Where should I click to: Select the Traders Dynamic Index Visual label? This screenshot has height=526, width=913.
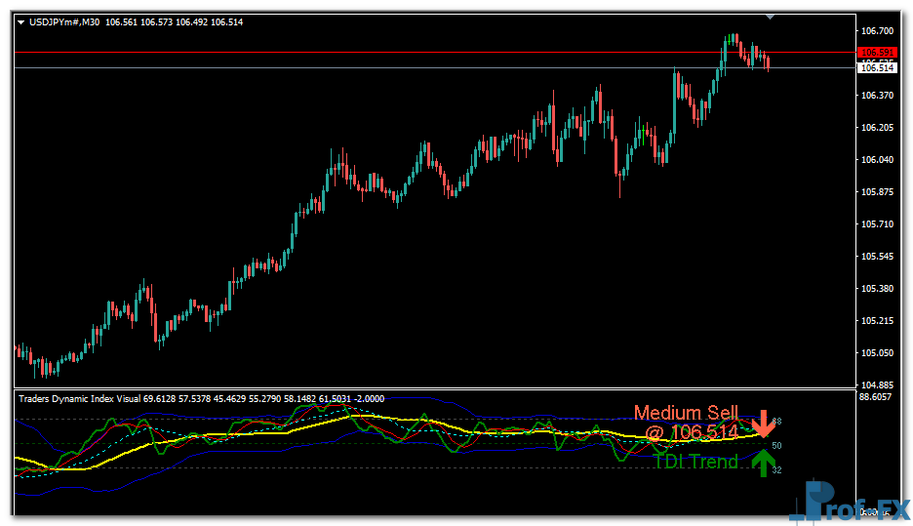(x=80, y=398)
